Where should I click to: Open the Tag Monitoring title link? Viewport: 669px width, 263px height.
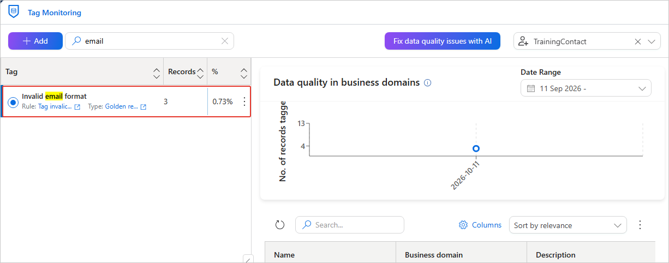[x=55, y=13]
